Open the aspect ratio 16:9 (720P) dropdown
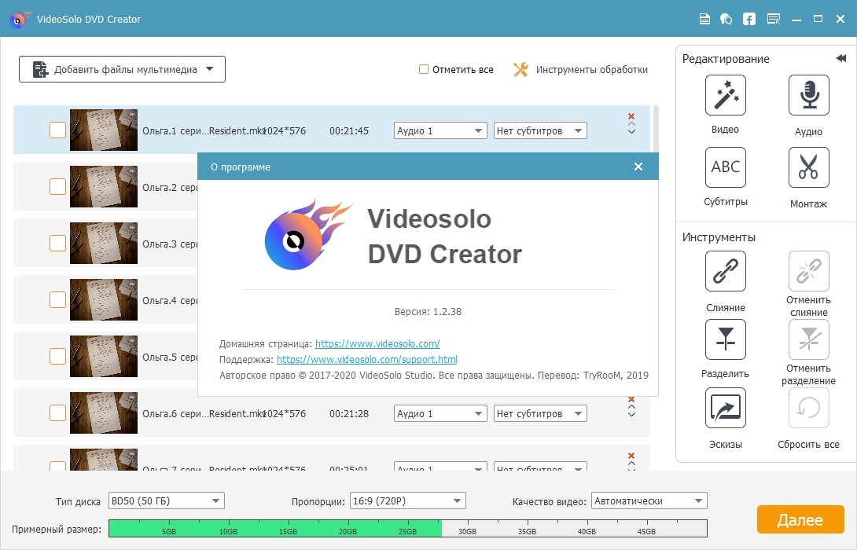Screen dimensions: 857x550 coord(407,501)
